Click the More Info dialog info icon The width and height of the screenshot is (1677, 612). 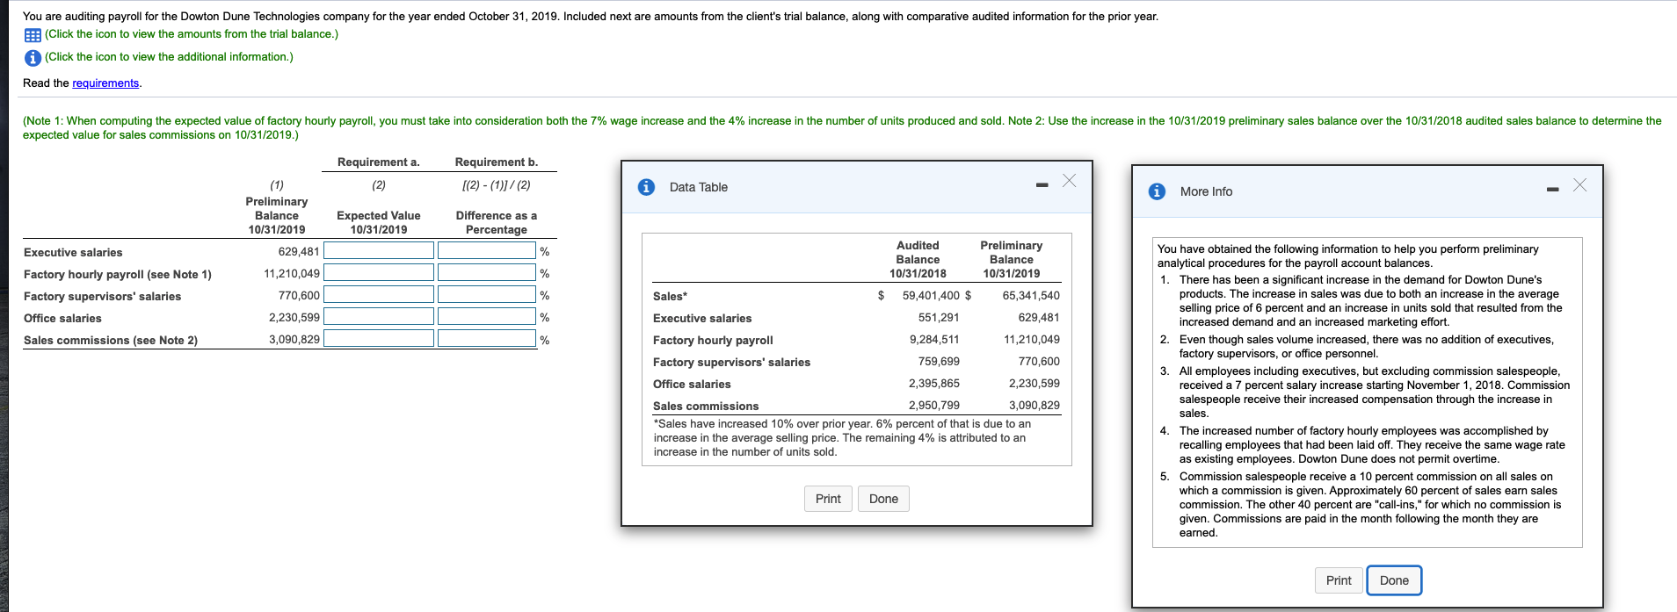1157,191
